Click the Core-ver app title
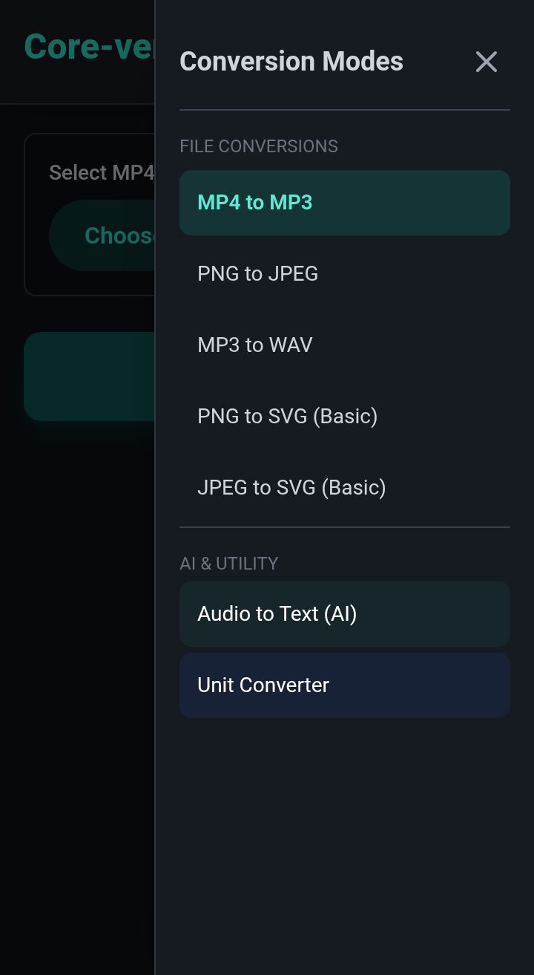Screen dimensions: 534x975 89,47
